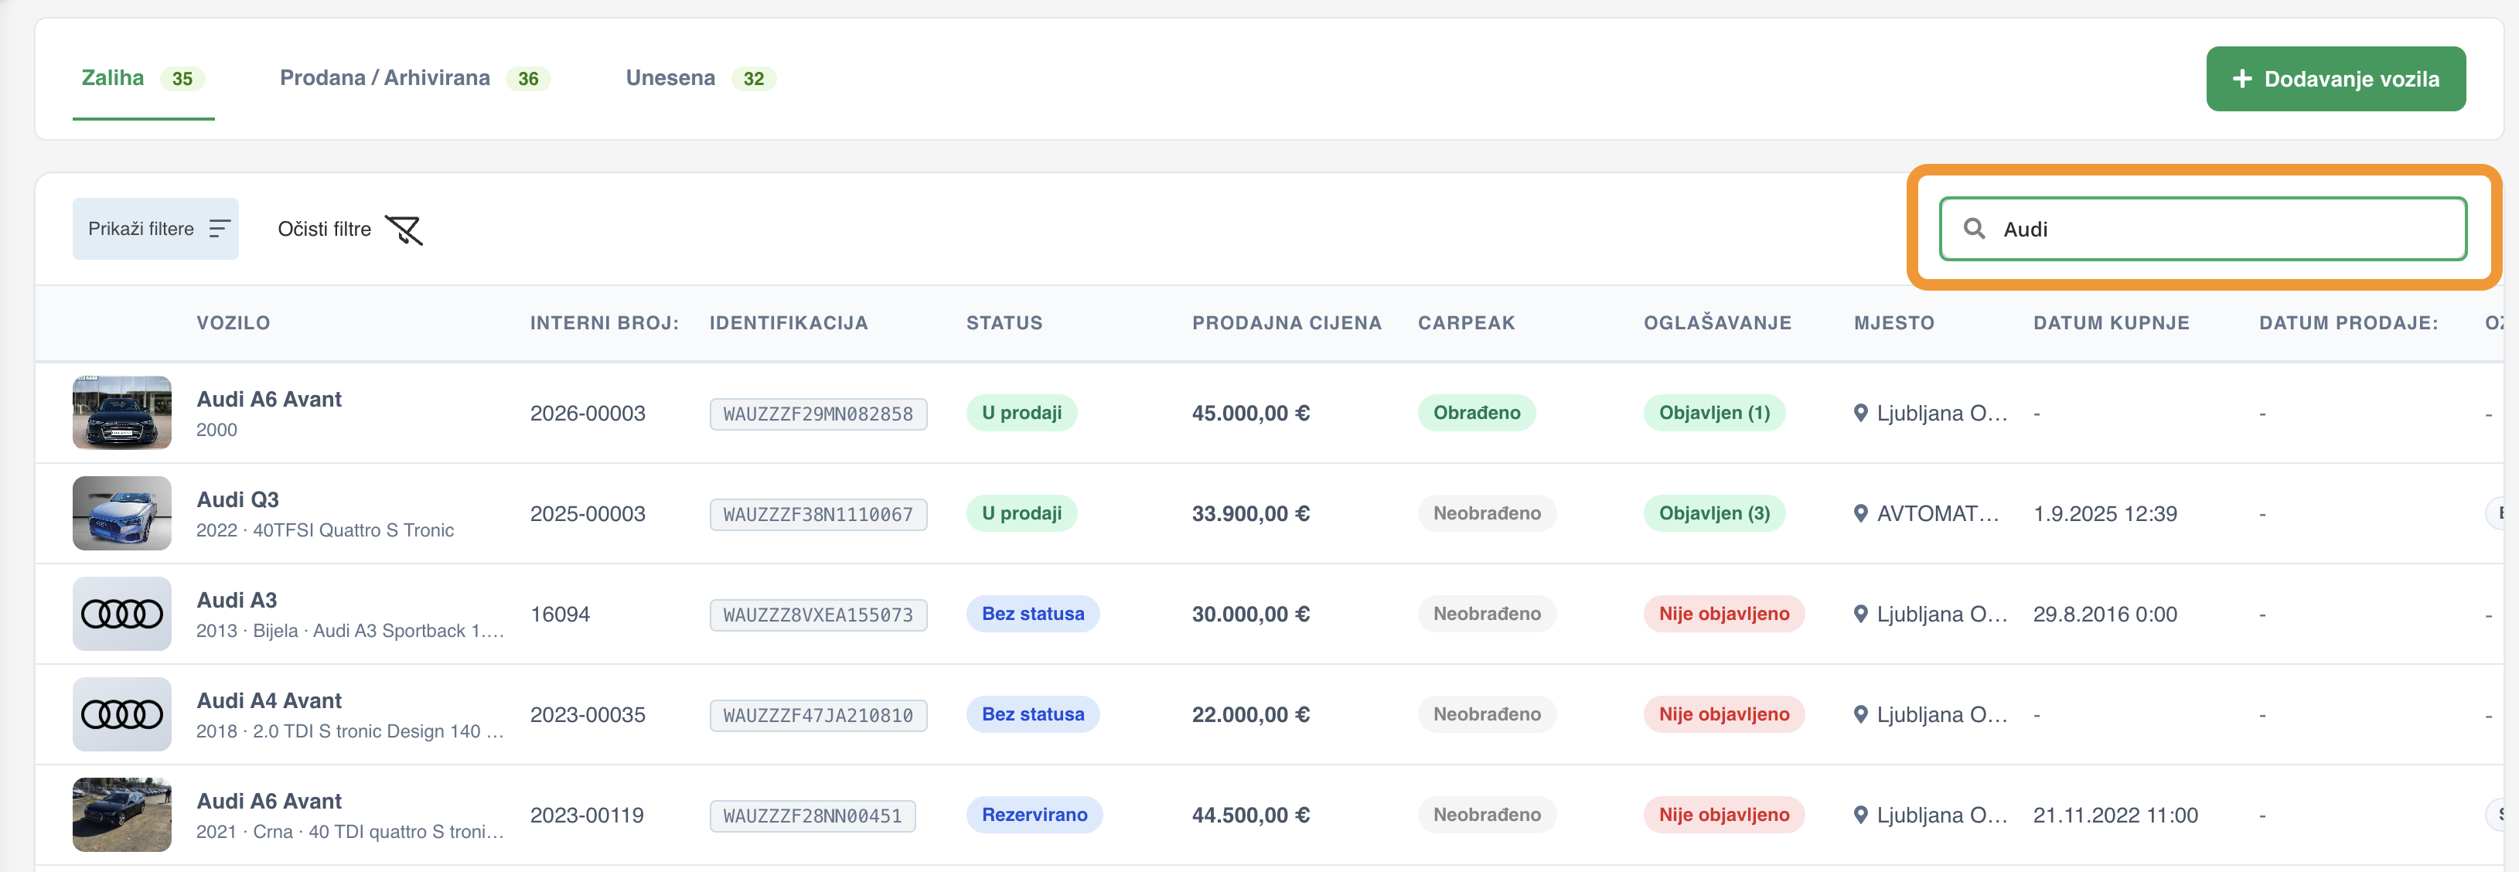
Task: Click the DATUM PRODAJE column header
Action: click(2348, 322)
